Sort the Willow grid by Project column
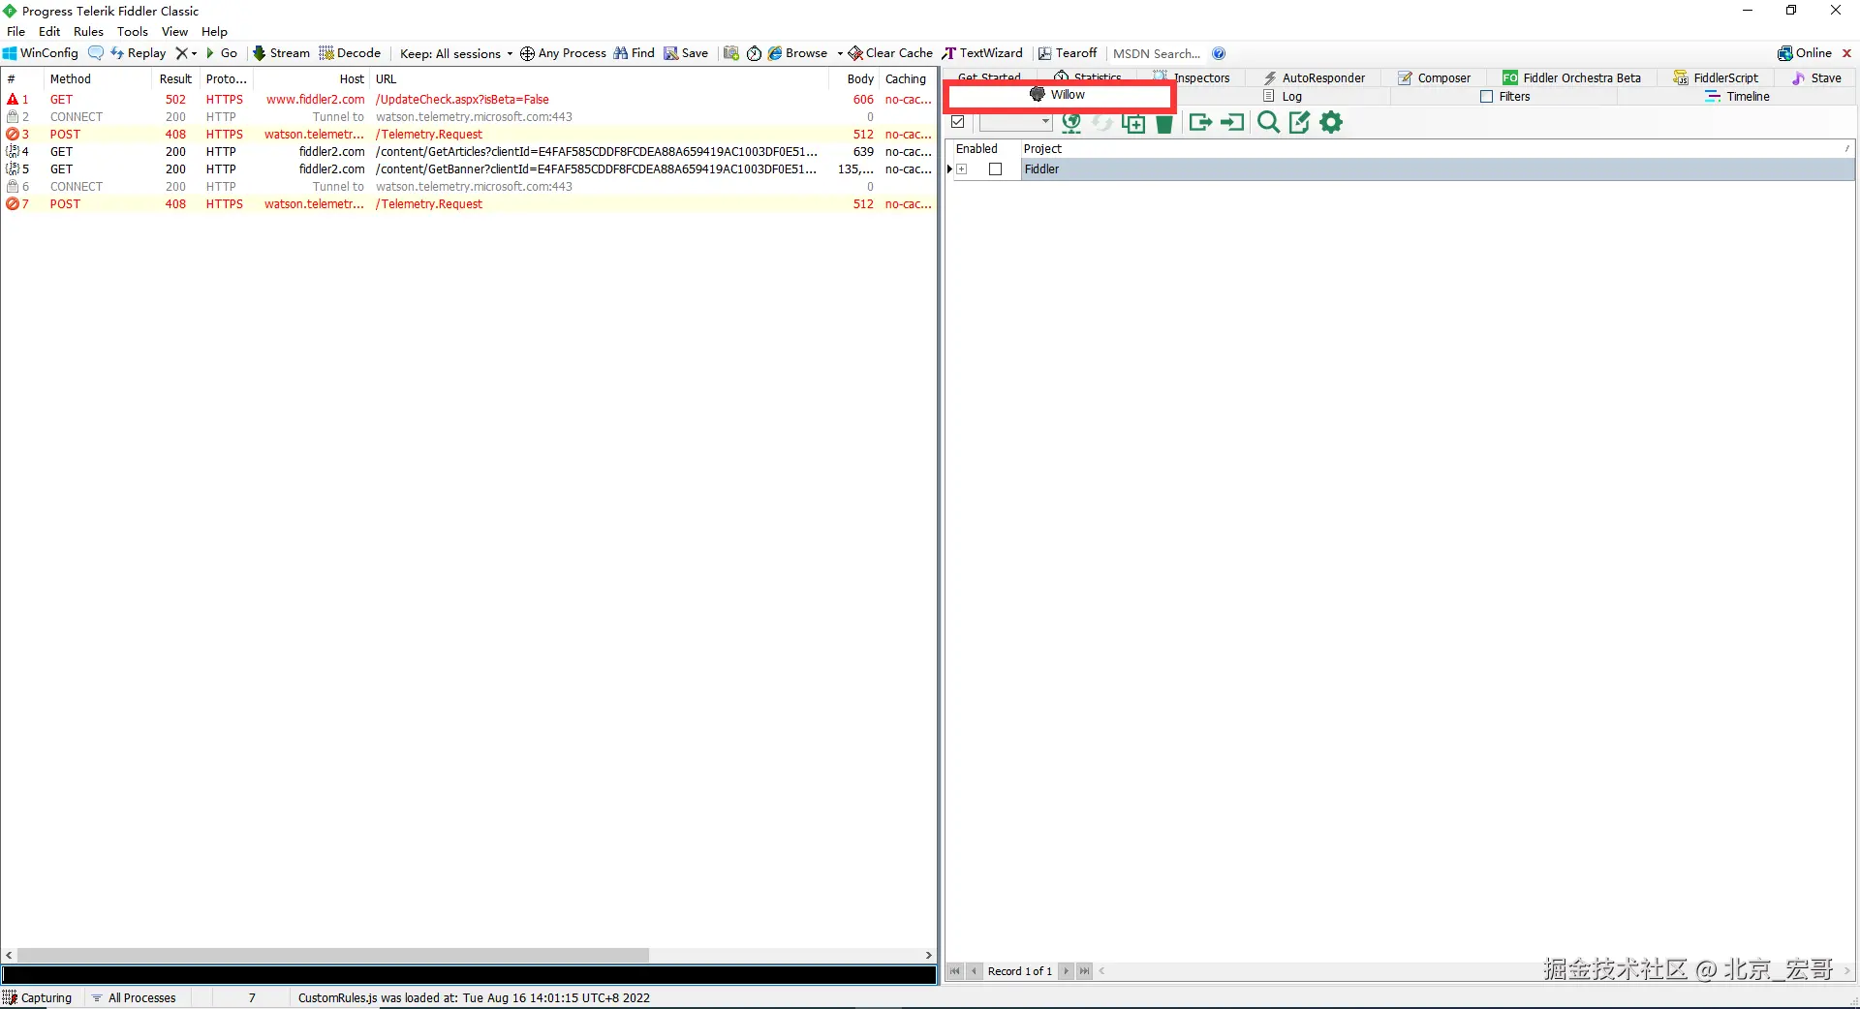This screenshot has height=1009, width=1860. [x=1438, y=149]
